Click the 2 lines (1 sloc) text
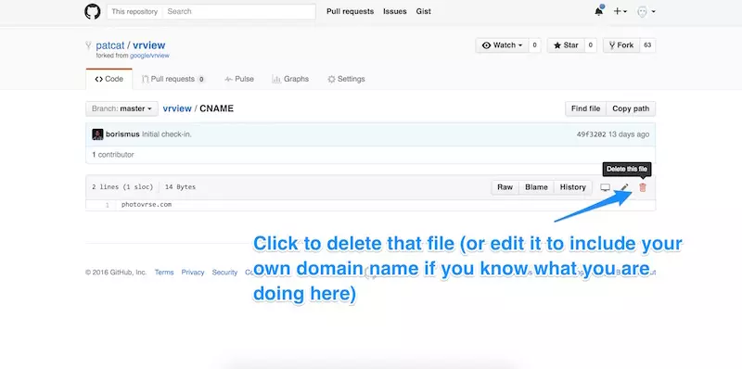The width and height of the screenshot is (742, 369). coord(122,187)
